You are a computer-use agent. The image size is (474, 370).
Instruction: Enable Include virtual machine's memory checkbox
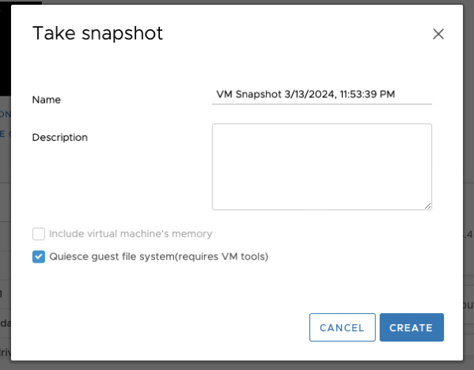click(x=39, y=234)
